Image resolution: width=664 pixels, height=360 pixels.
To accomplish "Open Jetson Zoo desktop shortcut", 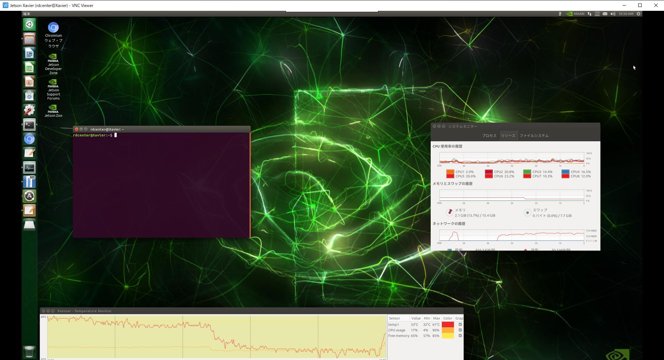I will (x=53, y=111).
